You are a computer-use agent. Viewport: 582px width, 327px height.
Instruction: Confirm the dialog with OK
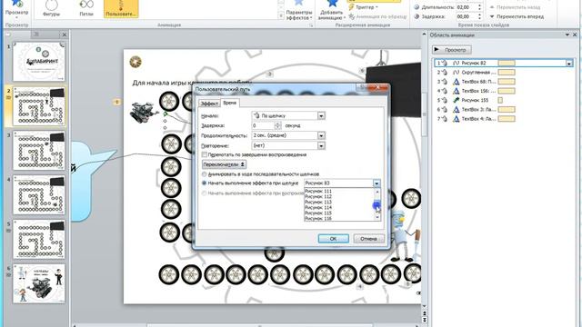pyautogui.click(x=333, y=239)
